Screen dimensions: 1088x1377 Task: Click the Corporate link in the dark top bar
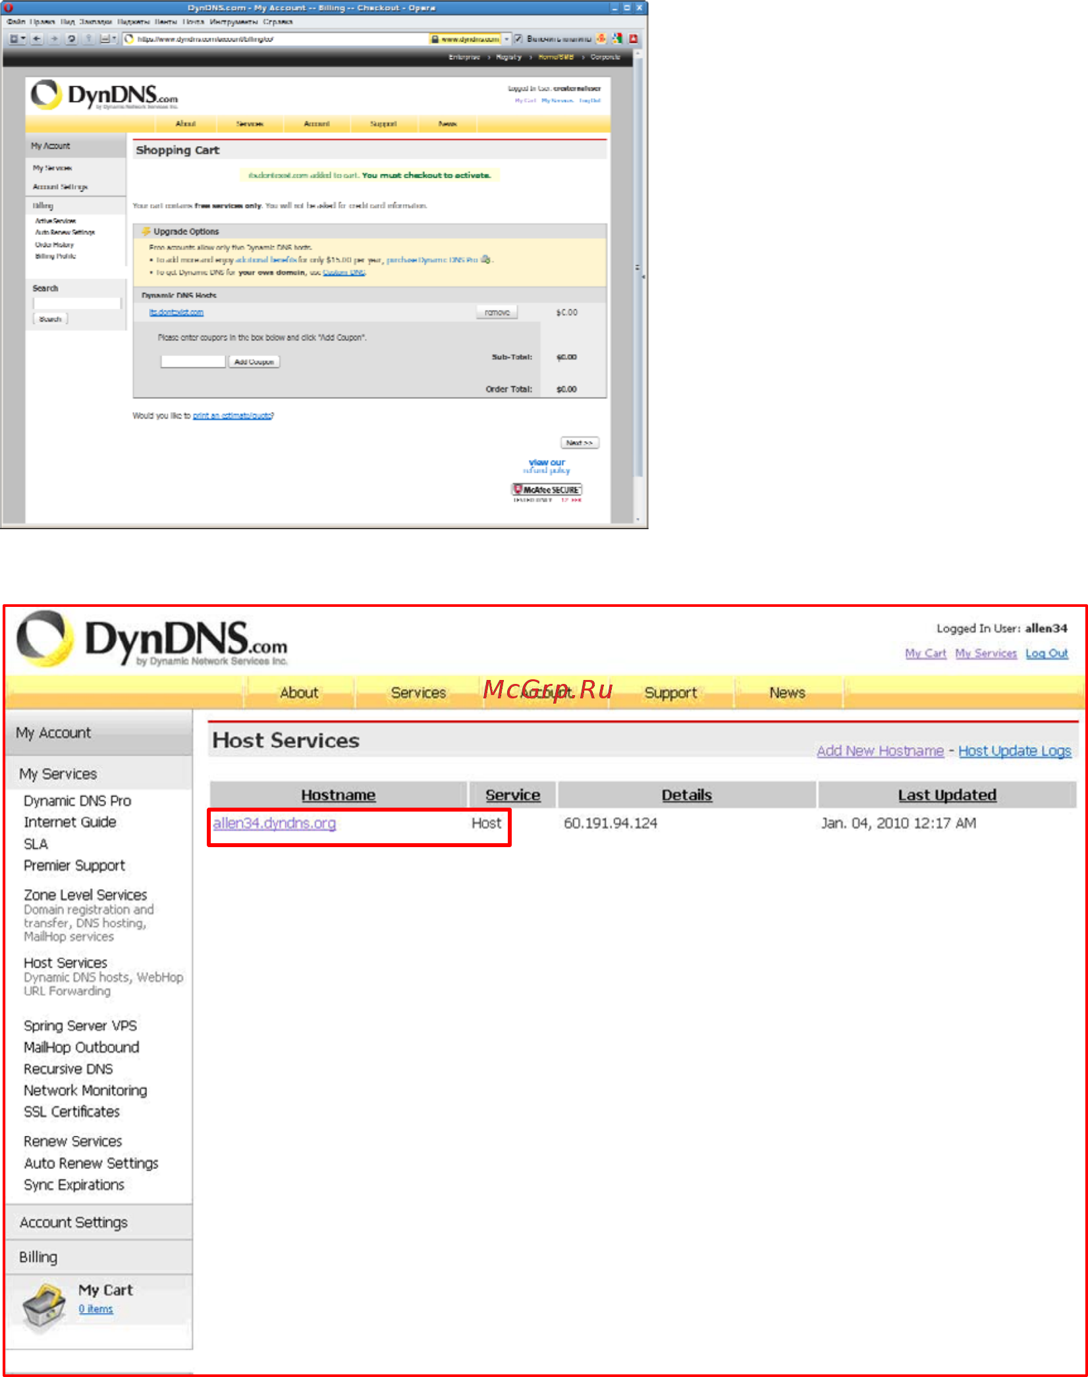[605, 57]
